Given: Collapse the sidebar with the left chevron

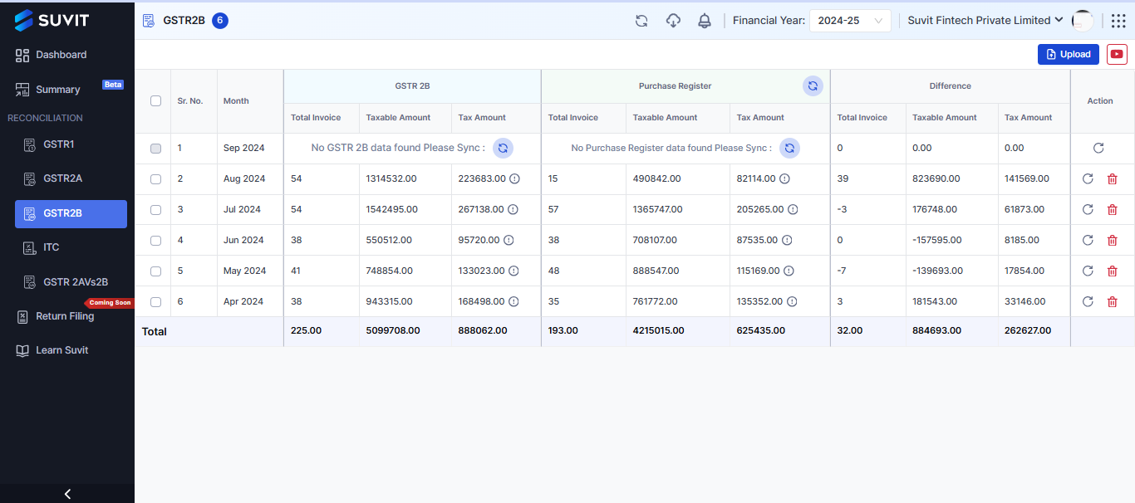Looking at the screenshot, I should [67, 494].
